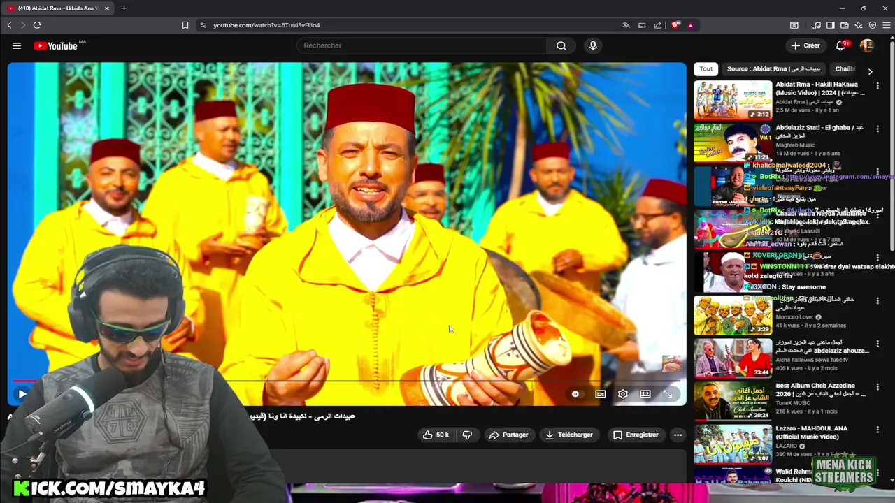Open Lazaro MAHBOUL ANA video title

coord(811,432)
